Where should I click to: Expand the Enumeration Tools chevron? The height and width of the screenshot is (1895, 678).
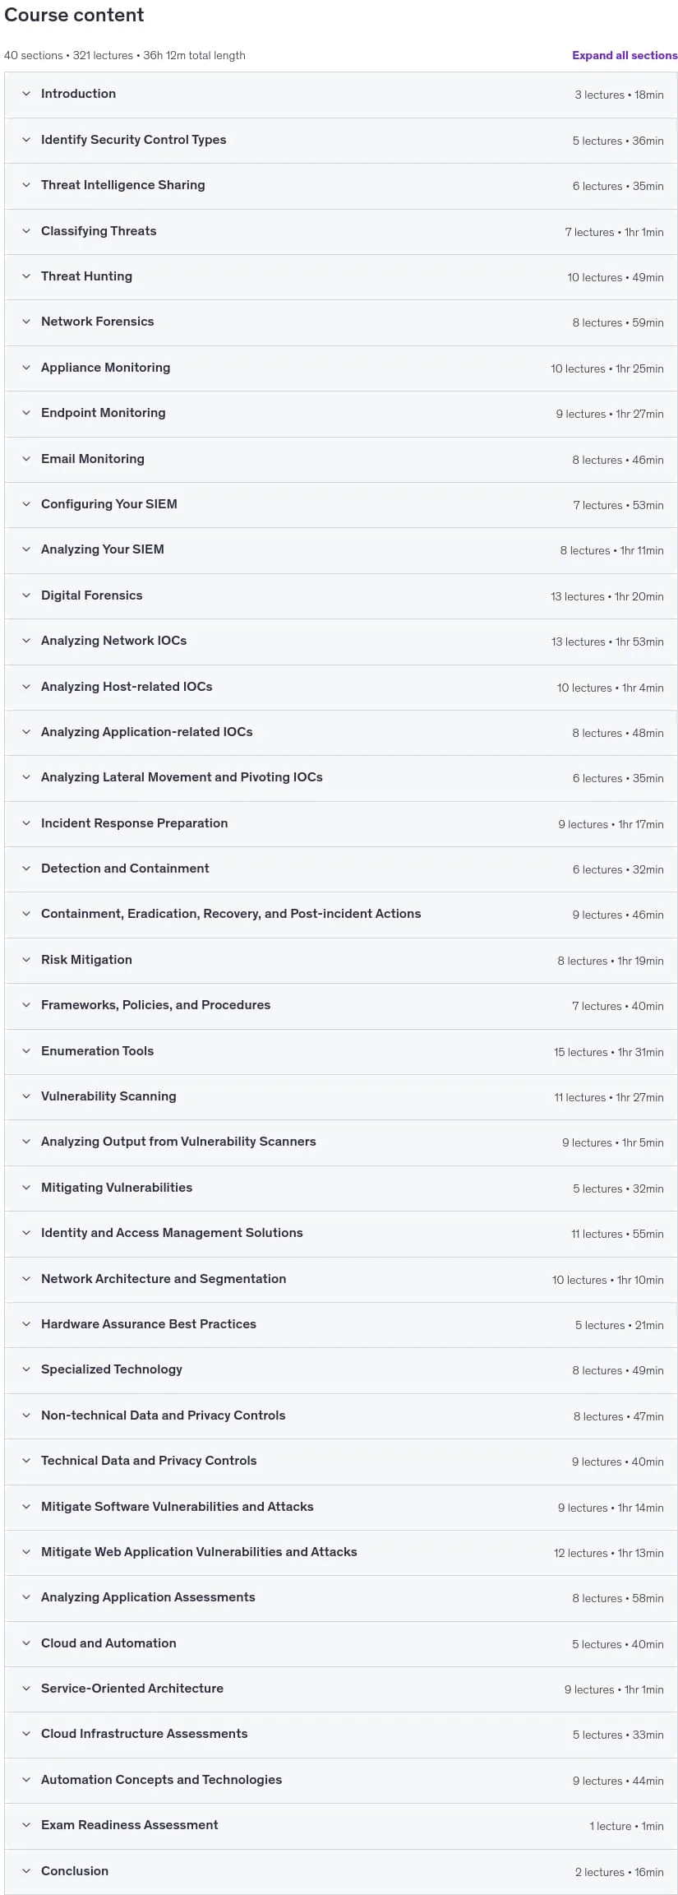click(26, 1051)
